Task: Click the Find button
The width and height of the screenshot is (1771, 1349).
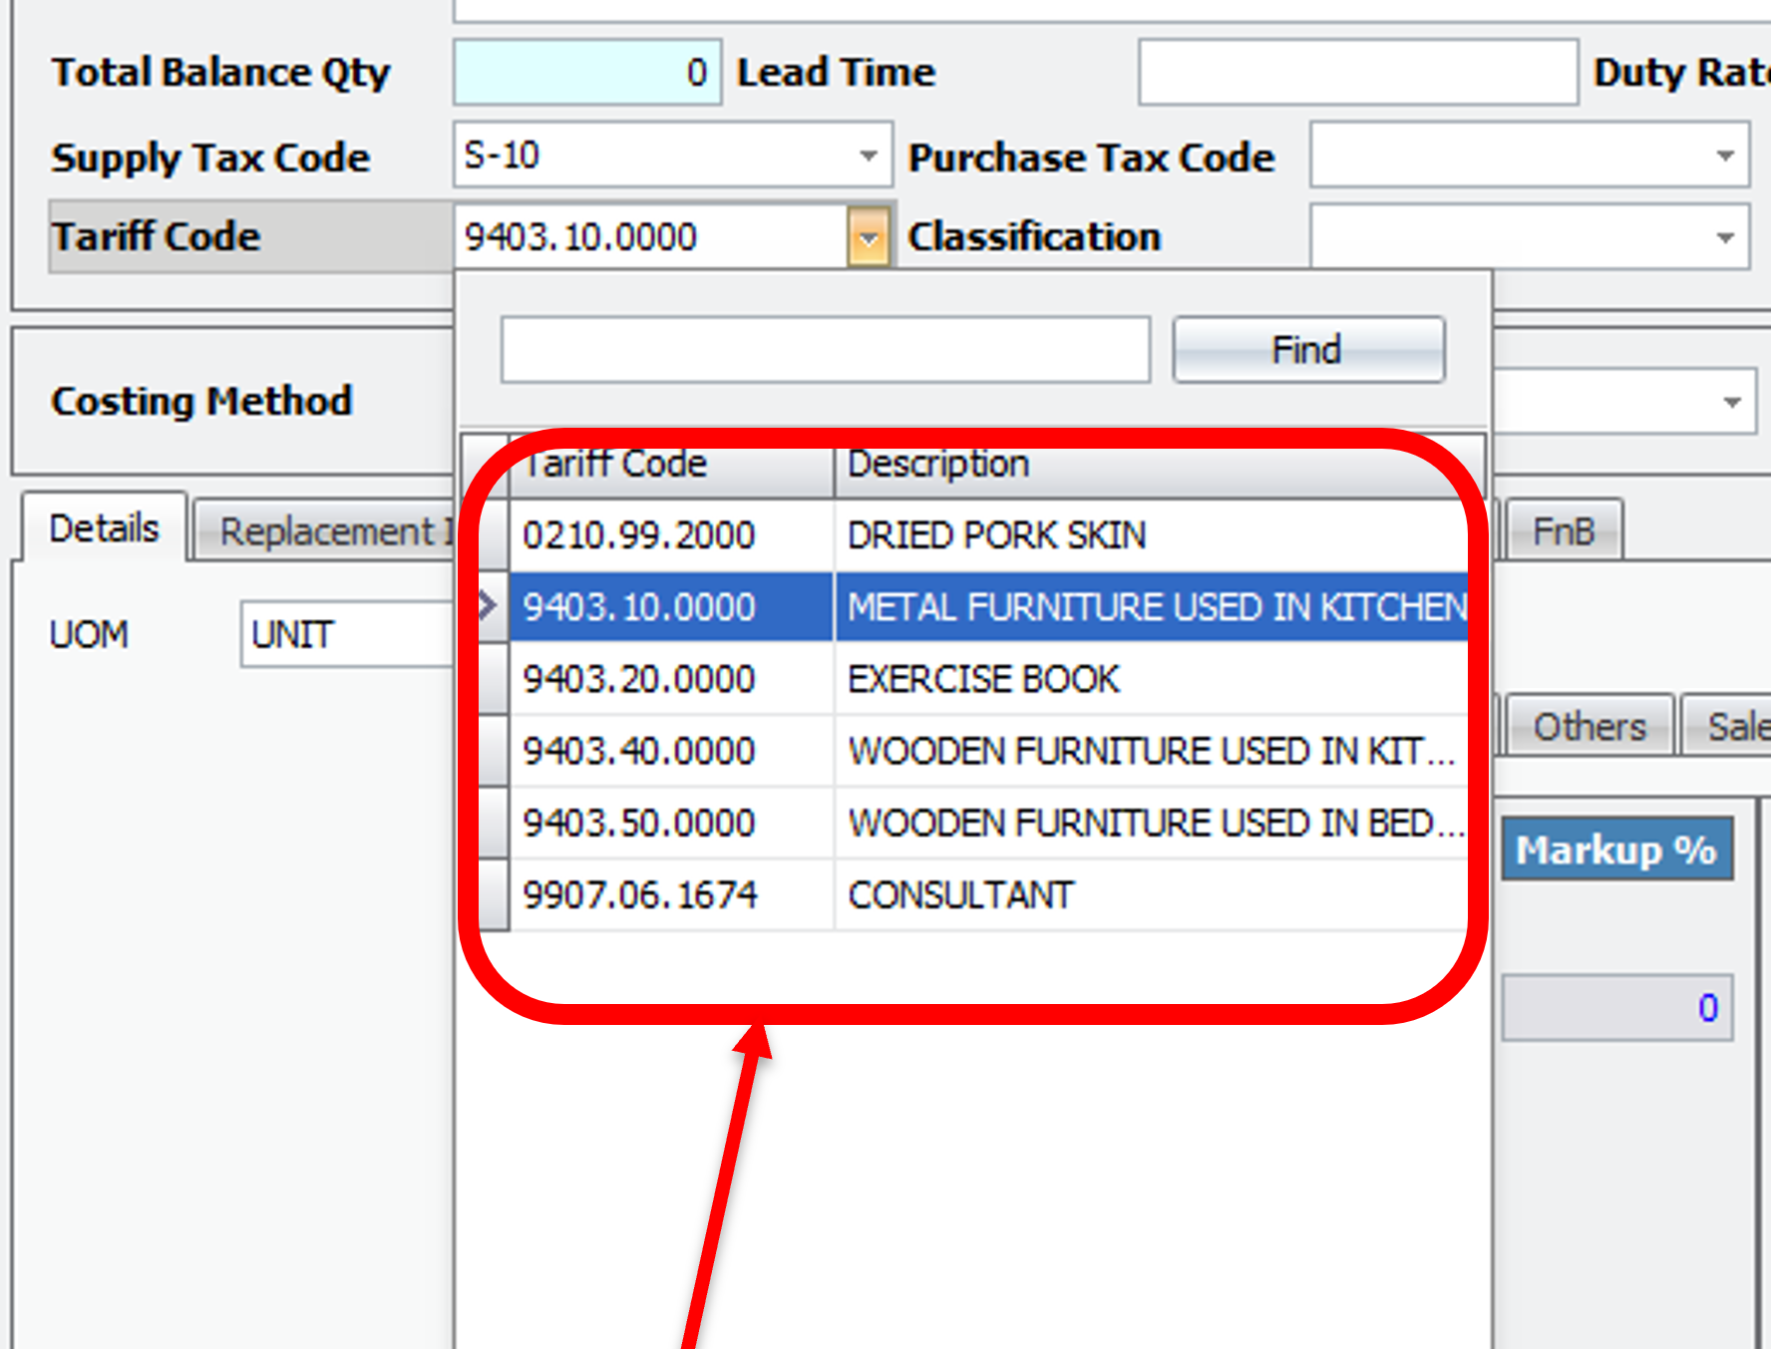Action: 1307,350
